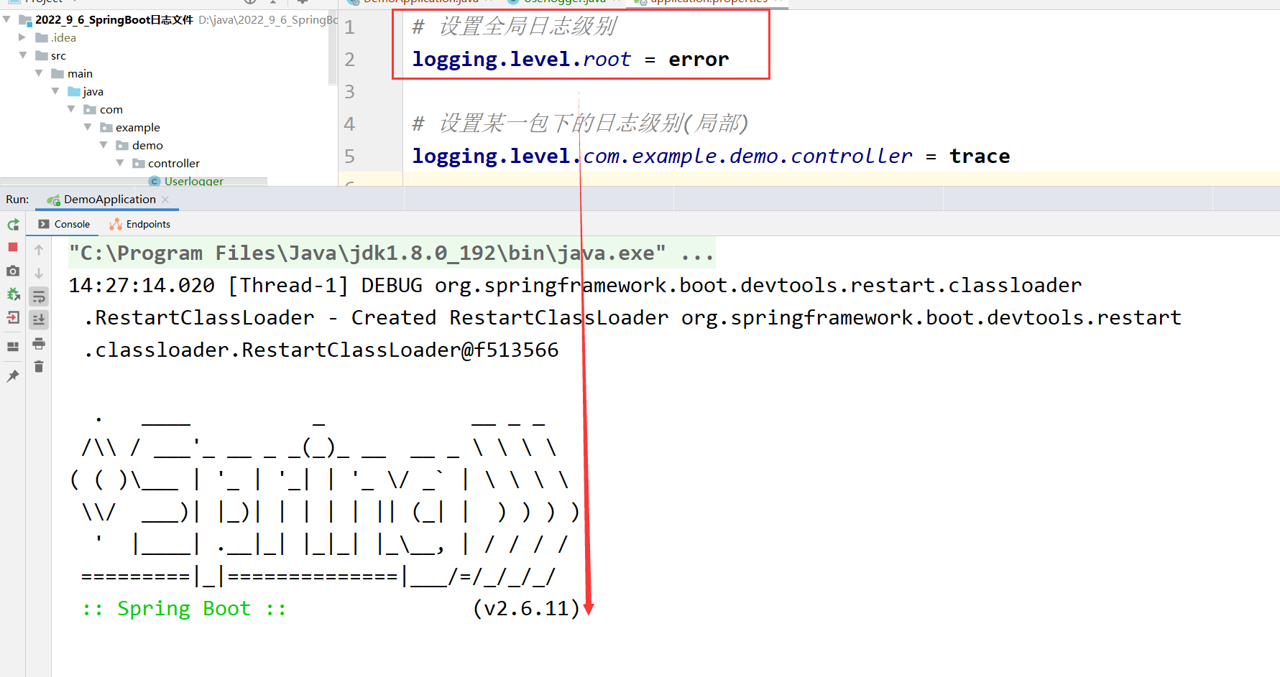Stop the running application with red square
The height and width of the screenshot is (677, 1280).
click(13, 247)
